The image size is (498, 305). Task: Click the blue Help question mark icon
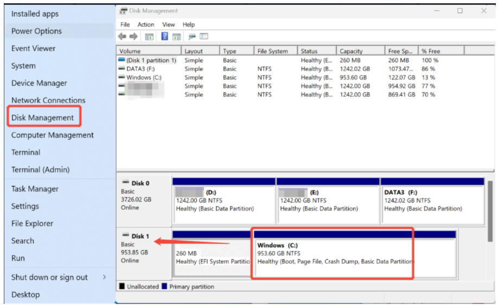pyautogui.click(x=164, y=36)
